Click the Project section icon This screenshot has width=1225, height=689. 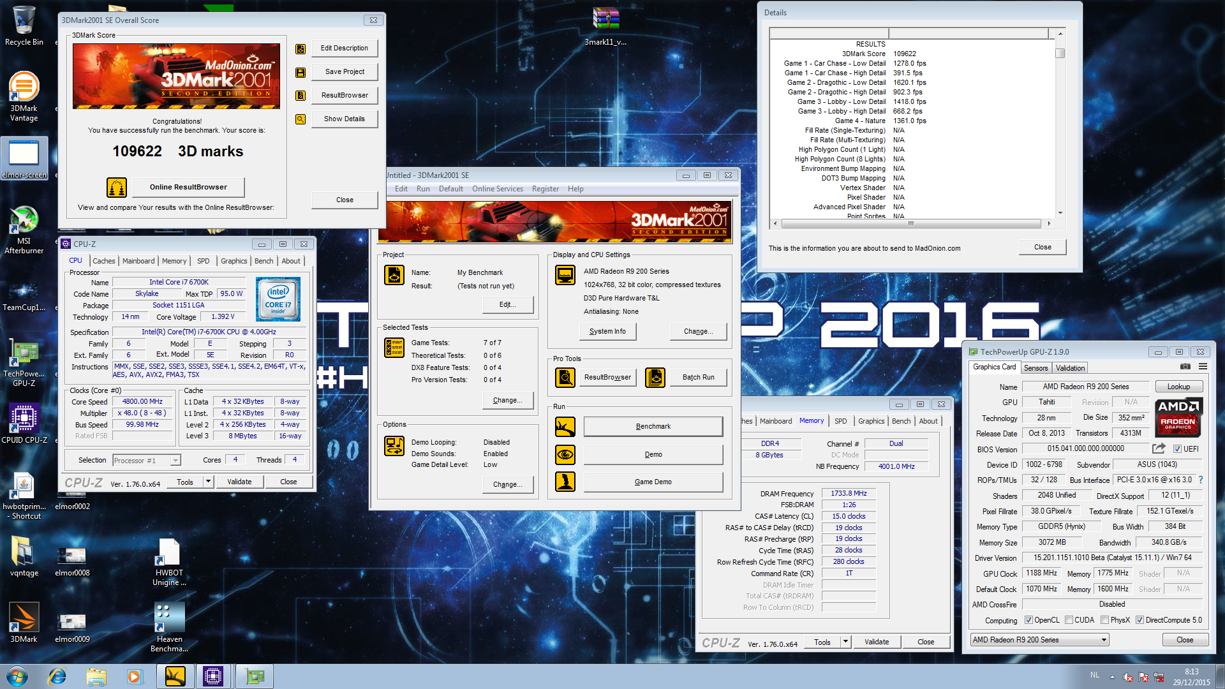(x=394, y=274)
